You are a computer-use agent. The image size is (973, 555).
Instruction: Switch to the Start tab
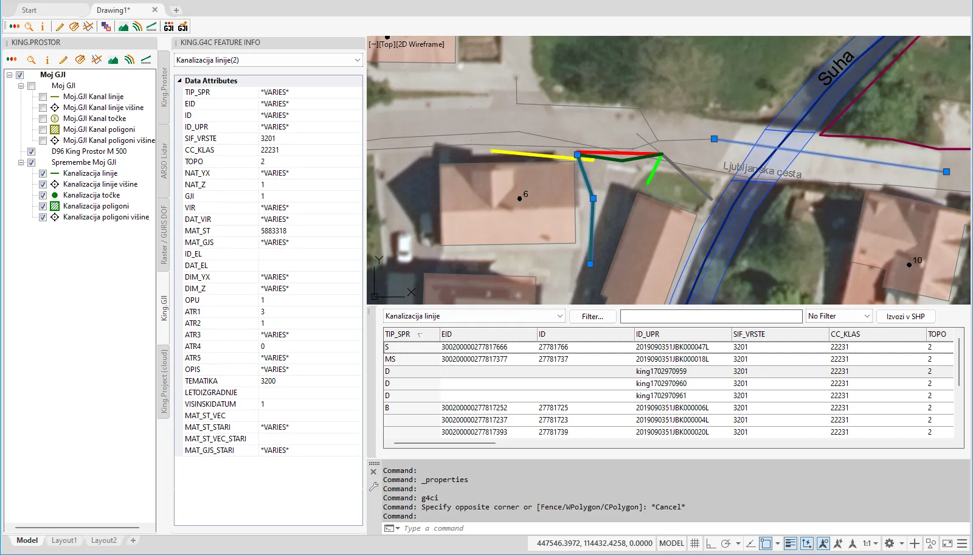[29, 10]
